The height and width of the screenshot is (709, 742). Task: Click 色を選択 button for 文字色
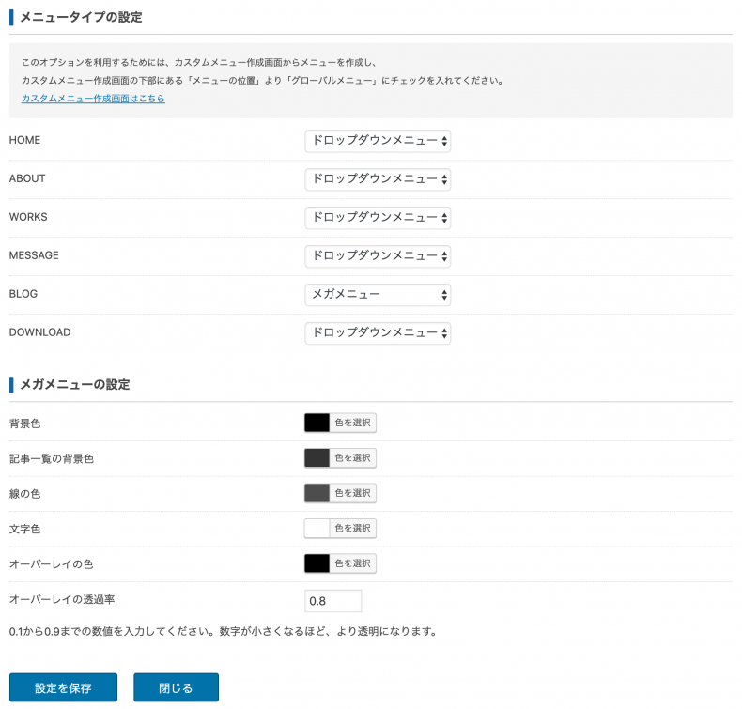click(353, 528)
